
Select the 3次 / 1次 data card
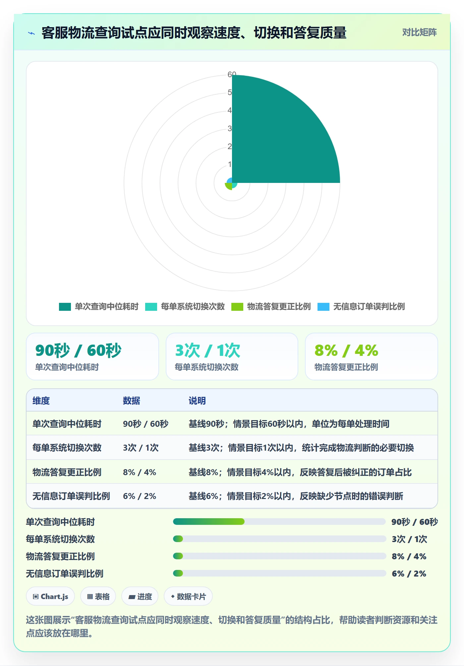tap(232, 357)
